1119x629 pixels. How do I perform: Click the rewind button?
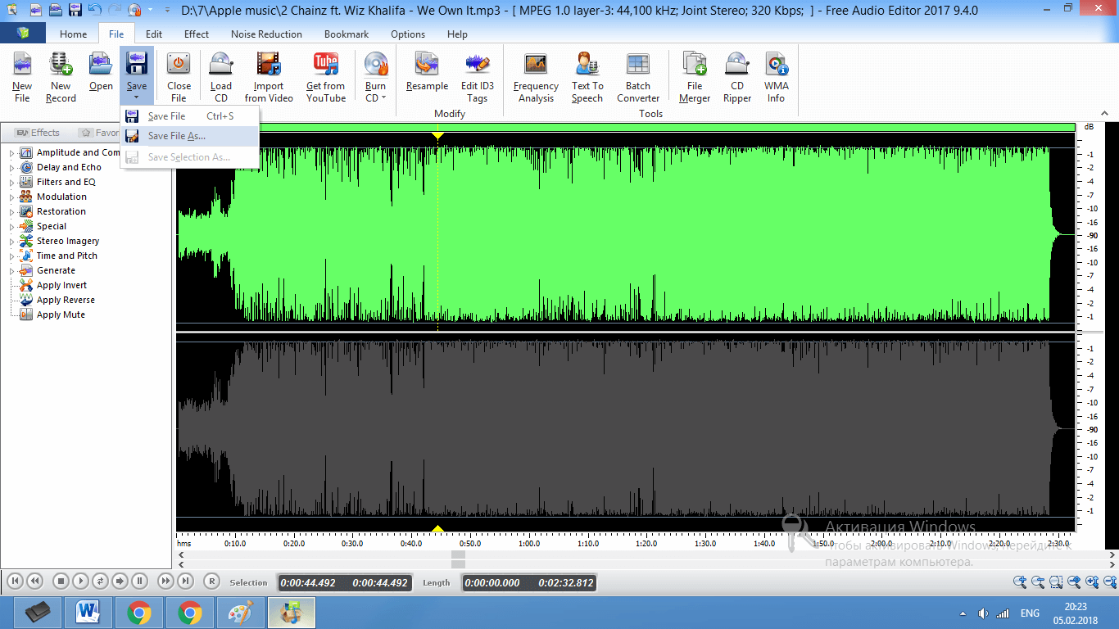[34, 581]
